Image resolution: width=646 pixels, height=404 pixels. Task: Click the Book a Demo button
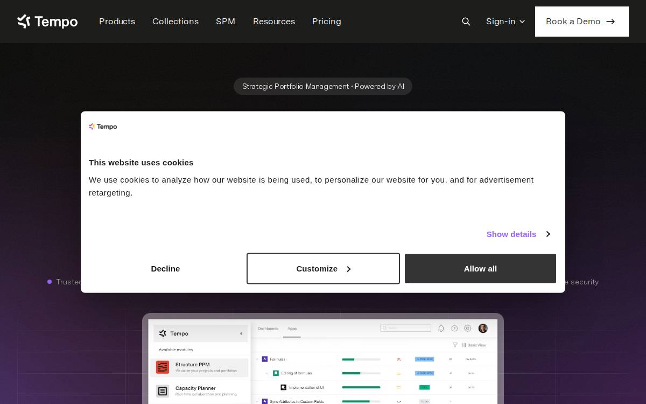(582, 22)
